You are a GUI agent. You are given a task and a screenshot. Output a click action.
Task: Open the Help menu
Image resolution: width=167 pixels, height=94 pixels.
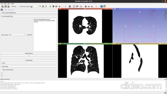click(13, 4)
